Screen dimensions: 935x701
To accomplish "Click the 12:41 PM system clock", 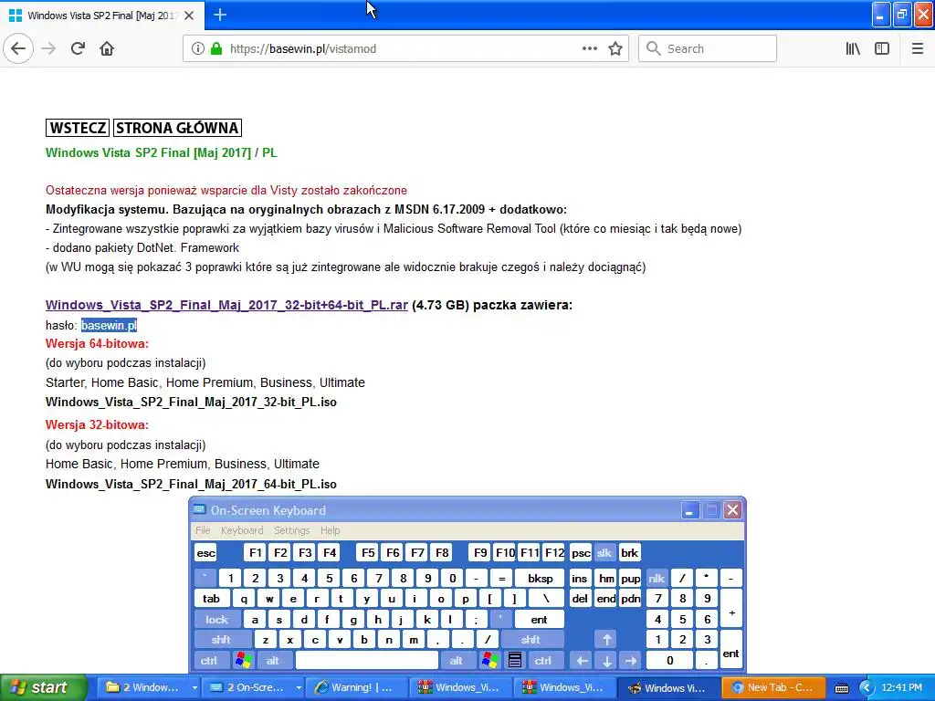I will [x=901, y=687].
